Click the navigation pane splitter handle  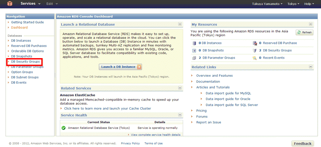tap(55, 75)
